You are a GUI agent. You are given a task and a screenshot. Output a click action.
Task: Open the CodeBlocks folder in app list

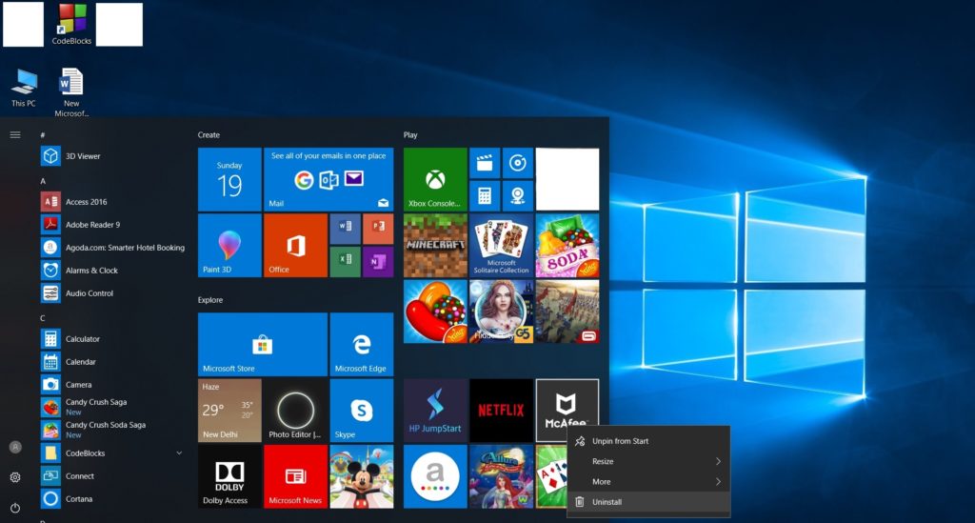click(112, 453)
